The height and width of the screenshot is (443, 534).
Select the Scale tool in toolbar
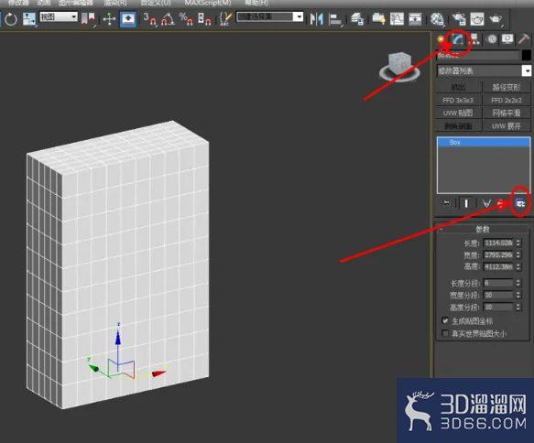[x=29, y=18]
